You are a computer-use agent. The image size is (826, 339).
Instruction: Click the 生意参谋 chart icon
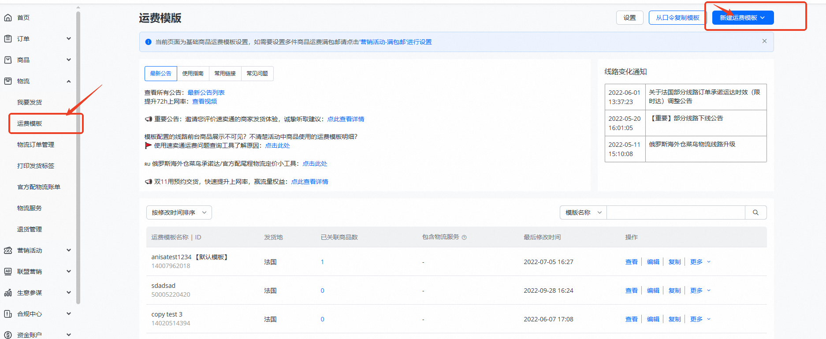(8, 293)
